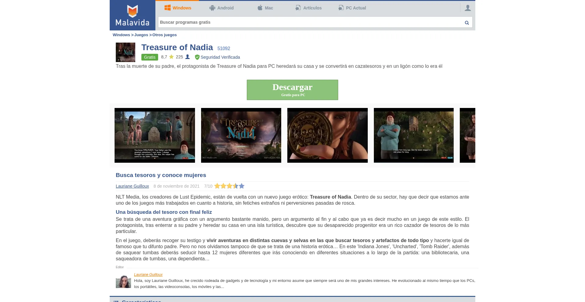Click the Treasure of Nadia app icon
This screenshot has height=302, width=585.
[x=126, y=52]
